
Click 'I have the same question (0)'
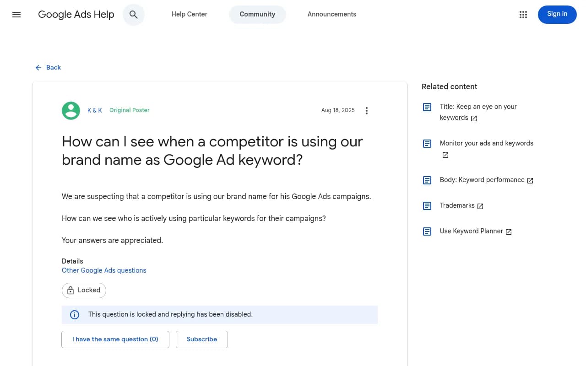(x=115, y=339)
